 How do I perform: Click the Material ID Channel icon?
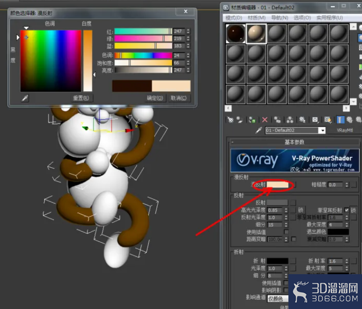pos(315,120)
